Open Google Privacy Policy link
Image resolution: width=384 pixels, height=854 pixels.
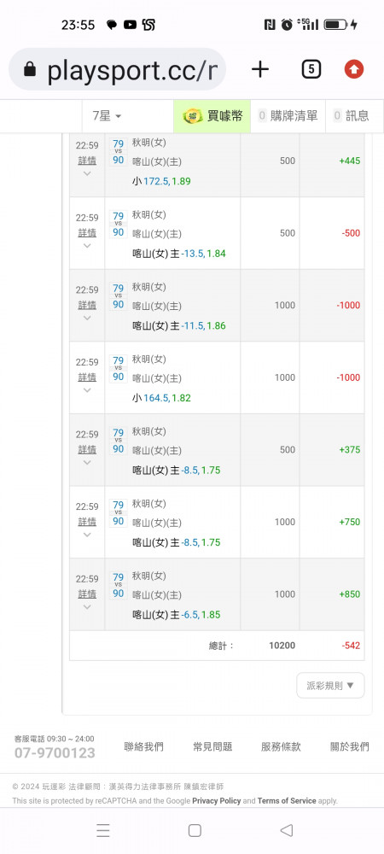[216, 801]
